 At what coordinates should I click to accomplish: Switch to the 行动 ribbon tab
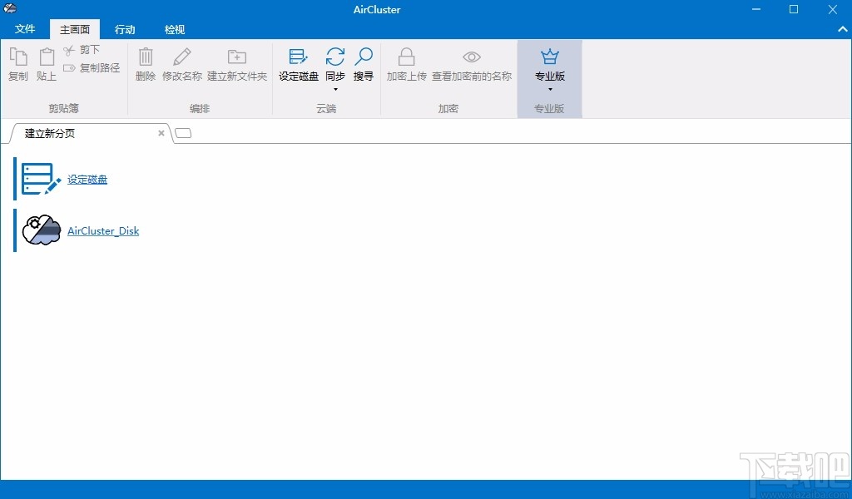pos(125,29)
